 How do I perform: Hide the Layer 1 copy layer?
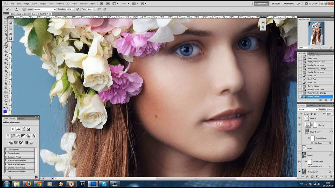(x=299, y=132)
